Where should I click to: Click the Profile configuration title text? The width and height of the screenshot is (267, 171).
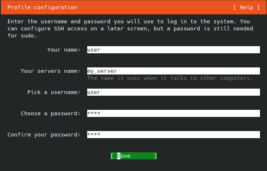(42, 7)
